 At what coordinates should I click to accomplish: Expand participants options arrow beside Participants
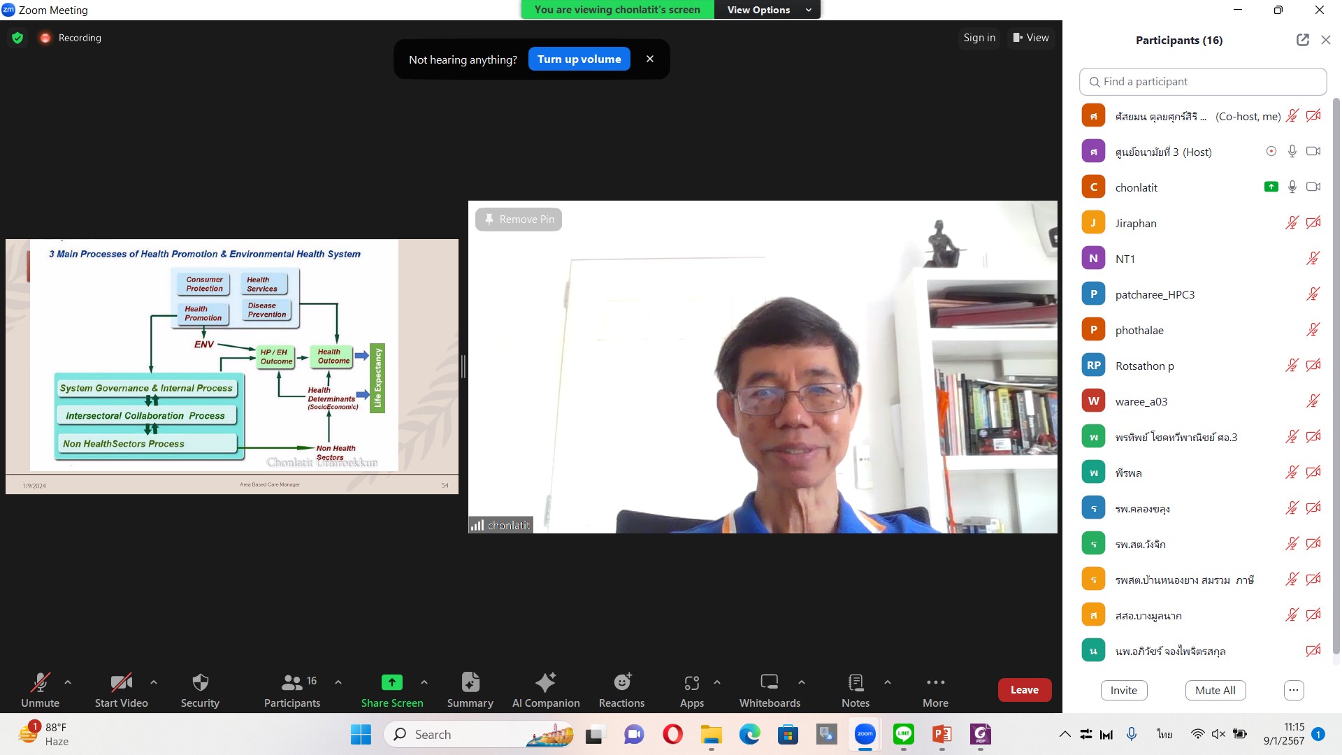pyautogui.click(x=338, y=682)
